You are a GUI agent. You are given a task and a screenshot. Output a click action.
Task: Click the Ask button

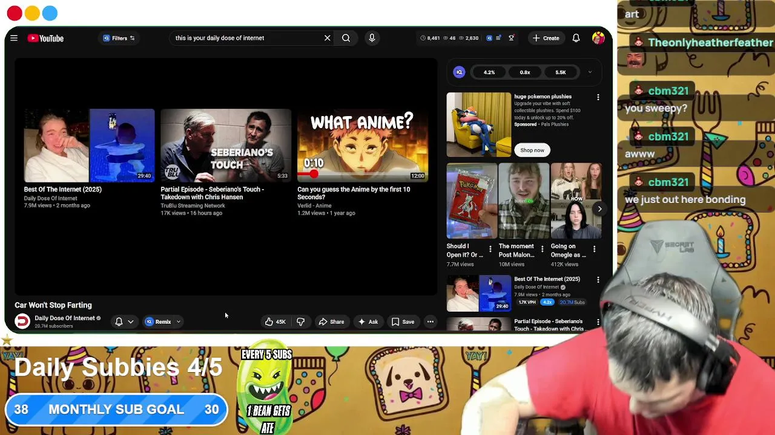tap(368, 322)
